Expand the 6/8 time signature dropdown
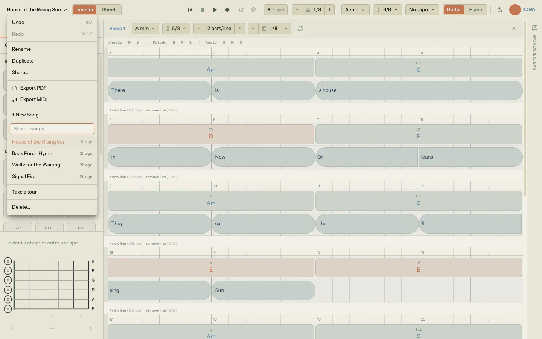 (x=387, y=10)
